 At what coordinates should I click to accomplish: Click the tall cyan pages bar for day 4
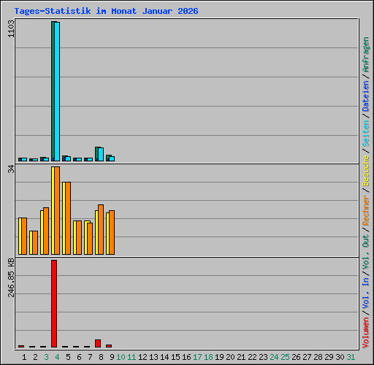(x=57, y=91)
